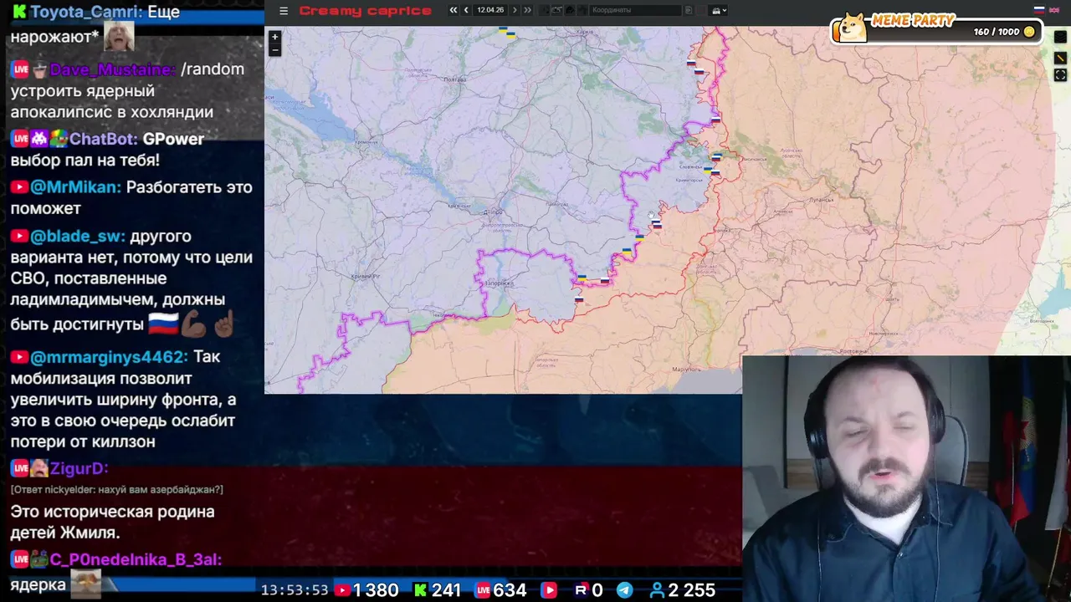Image resolution: width=1071 pixels, height=602 pixels.
Task: Click the red play-button icon in the status bar
Action: point(549,590)
